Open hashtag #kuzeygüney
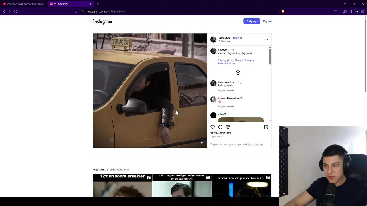 226,60
